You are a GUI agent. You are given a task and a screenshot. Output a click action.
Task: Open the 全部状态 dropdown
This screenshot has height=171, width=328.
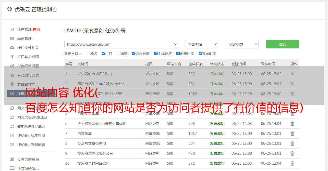(242, 44)
